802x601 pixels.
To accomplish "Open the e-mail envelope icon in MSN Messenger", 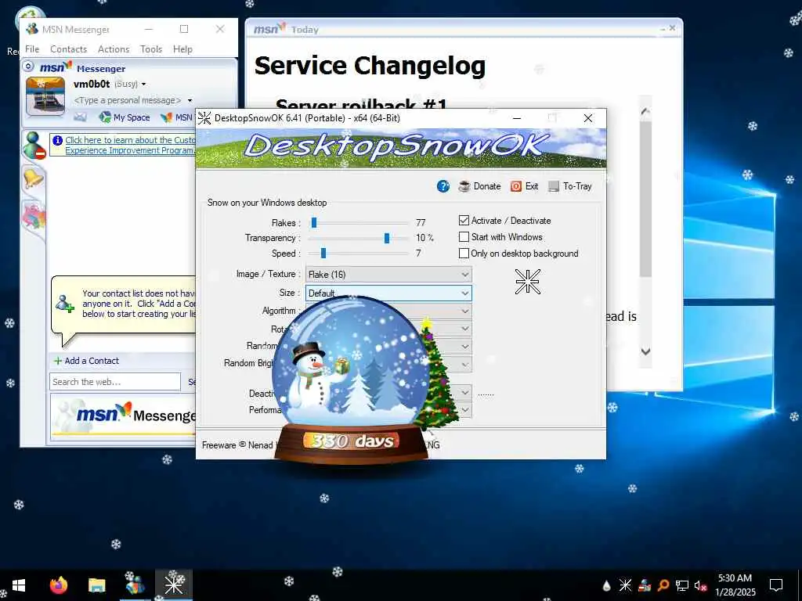I will (x=80, y=117).
